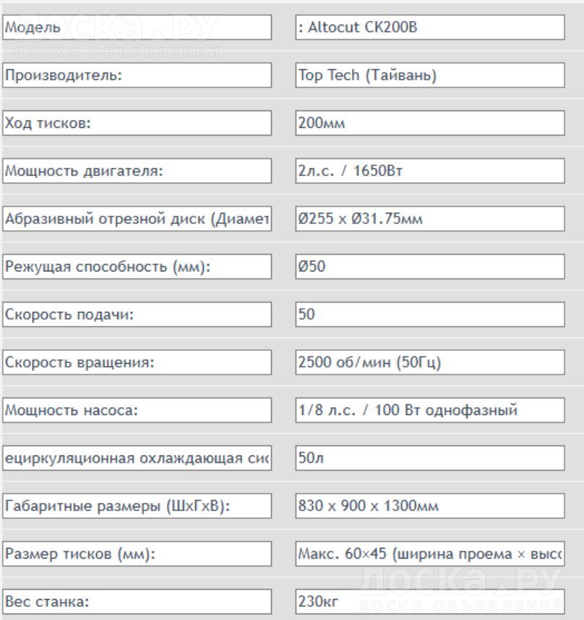Click the 'Мощность двигателя:' field
Screen dimensions: 584x620
click(137, 171)
